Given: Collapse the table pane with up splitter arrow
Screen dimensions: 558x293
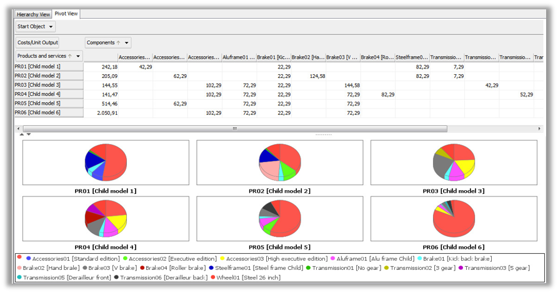Looking at the screenshot, I should coord(22,135).
